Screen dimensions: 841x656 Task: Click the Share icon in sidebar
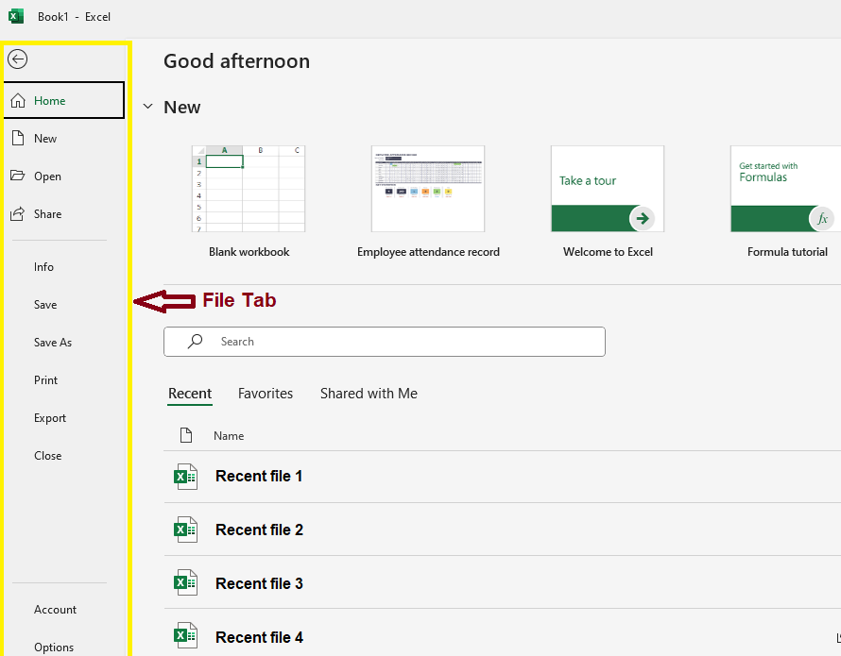(18, 214)
